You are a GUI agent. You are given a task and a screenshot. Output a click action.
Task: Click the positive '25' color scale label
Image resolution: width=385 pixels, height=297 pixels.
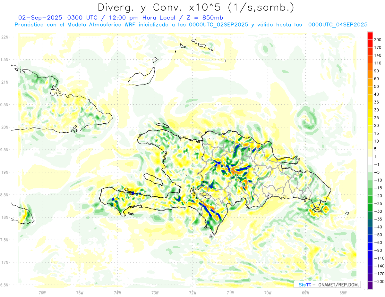[377, 118]
